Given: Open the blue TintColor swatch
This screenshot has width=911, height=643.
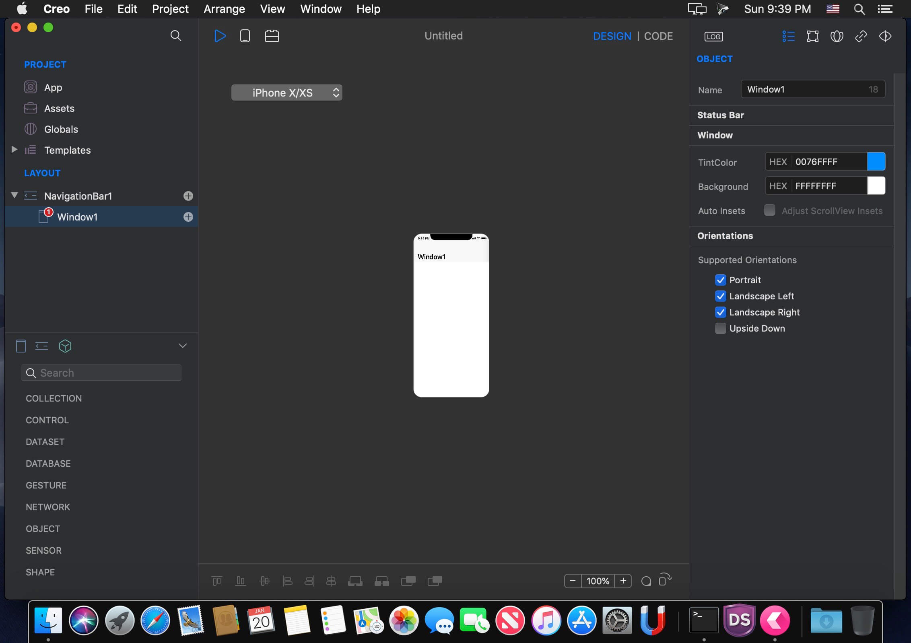Looking at the screenshot, I should 876,162.
